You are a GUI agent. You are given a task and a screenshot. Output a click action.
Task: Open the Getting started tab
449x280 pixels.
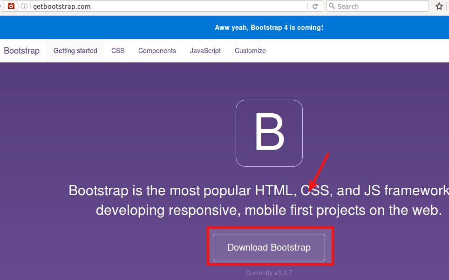click(75, 51)
